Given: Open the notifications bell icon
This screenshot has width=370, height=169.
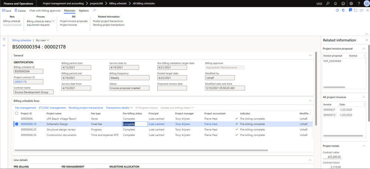Looking at the screenshot, I should (x=335, y=3).
